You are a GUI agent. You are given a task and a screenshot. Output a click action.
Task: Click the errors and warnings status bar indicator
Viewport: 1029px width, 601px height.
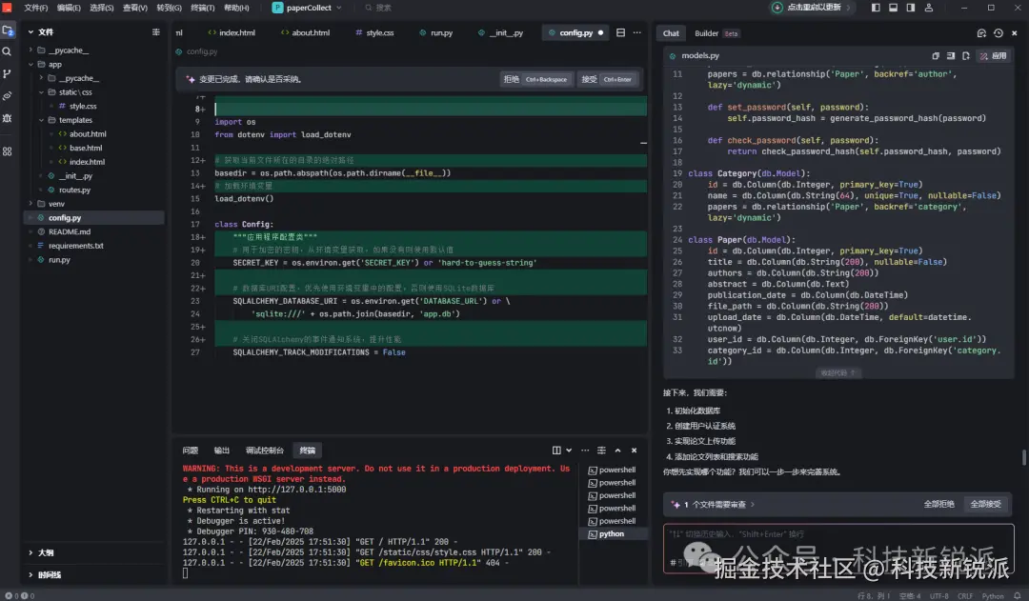(x=19, y=595)
